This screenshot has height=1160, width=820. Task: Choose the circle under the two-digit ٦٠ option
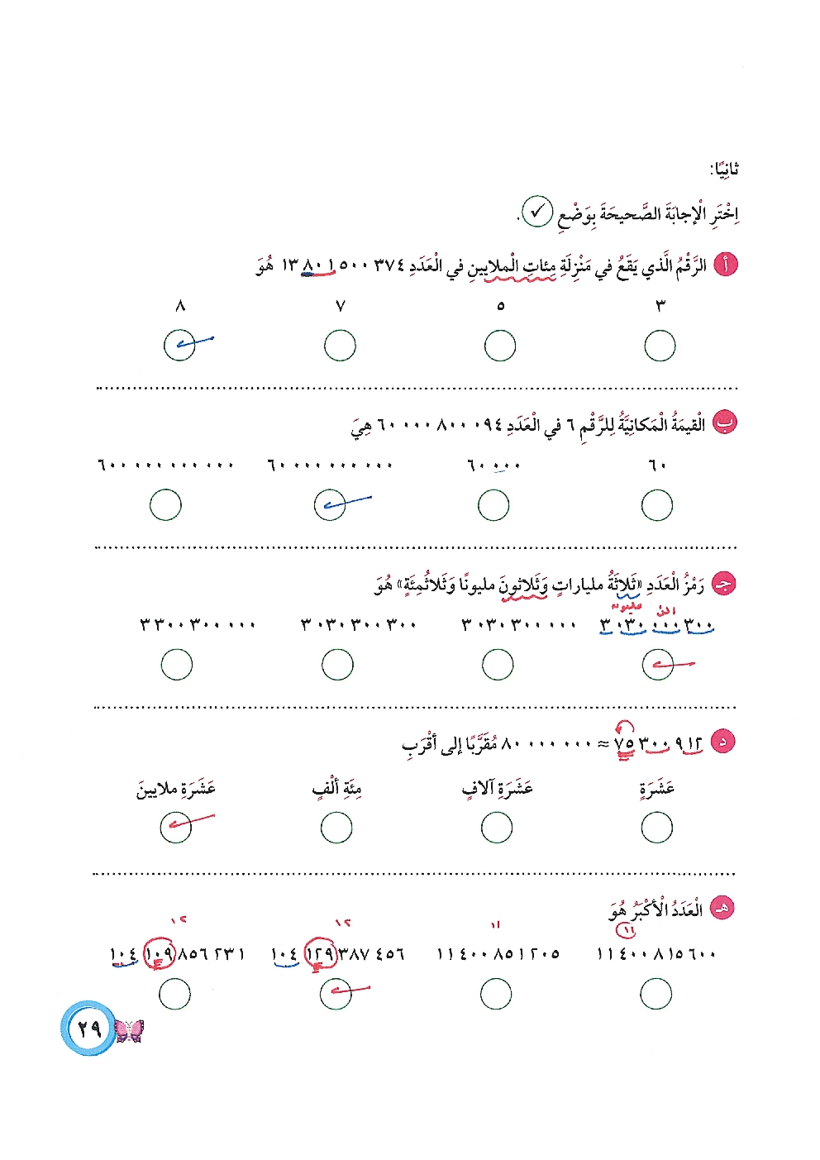coord(657,505)
